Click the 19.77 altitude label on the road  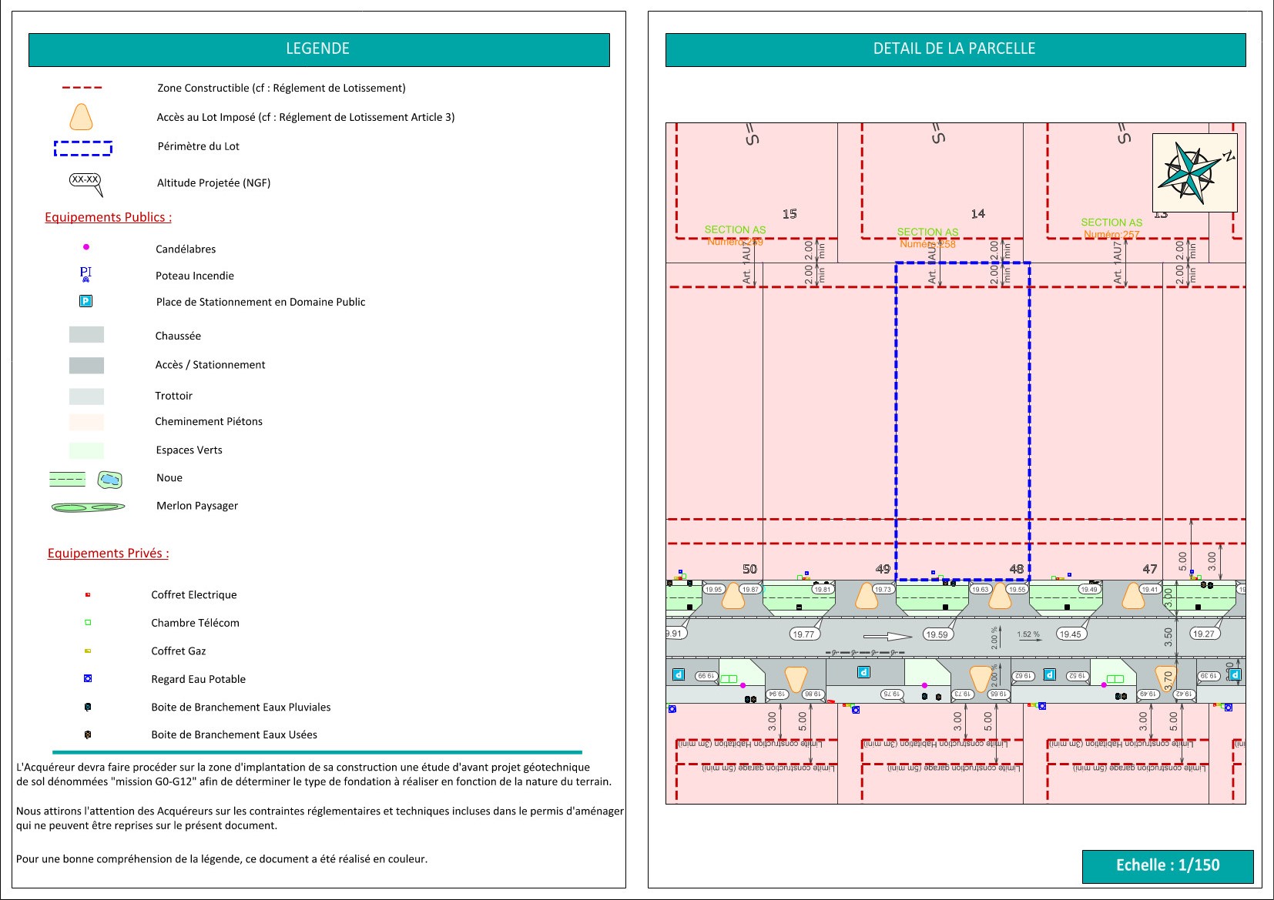pos(803,634)
